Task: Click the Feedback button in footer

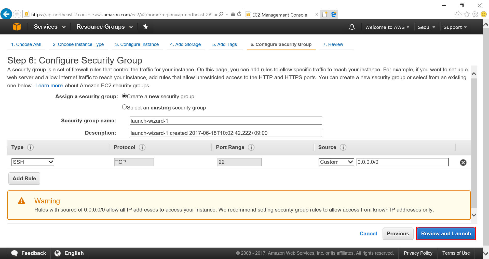Action: point(29,253)
